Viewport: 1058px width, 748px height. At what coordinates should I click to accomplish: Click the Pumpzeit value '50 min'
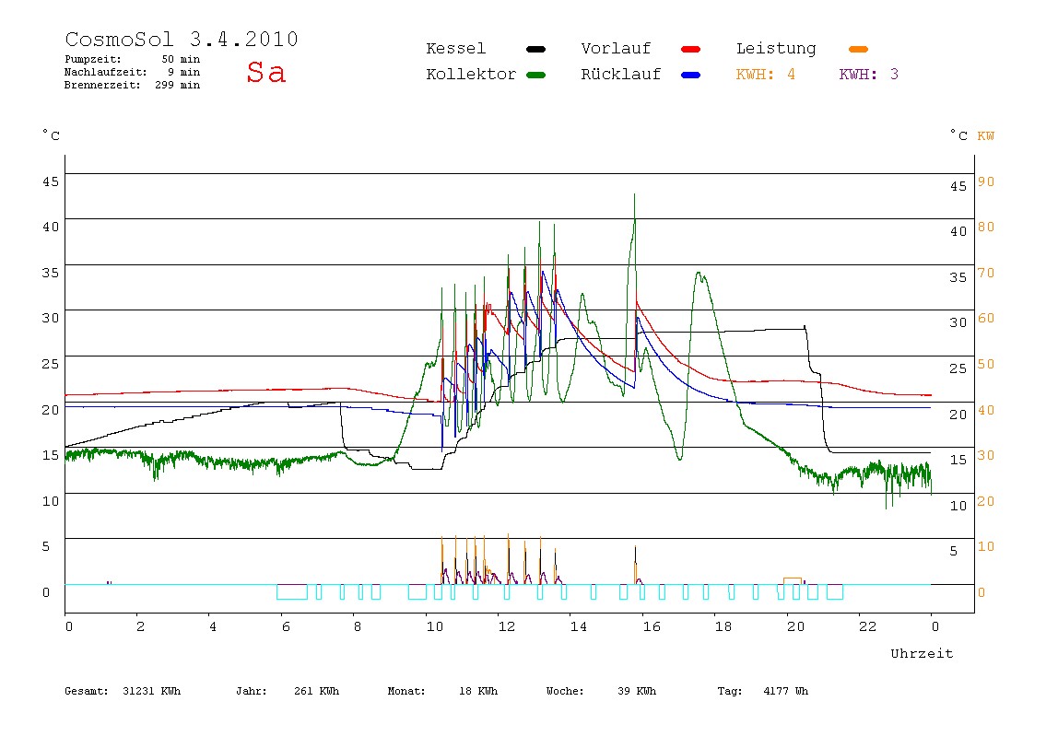pos(181,59)
